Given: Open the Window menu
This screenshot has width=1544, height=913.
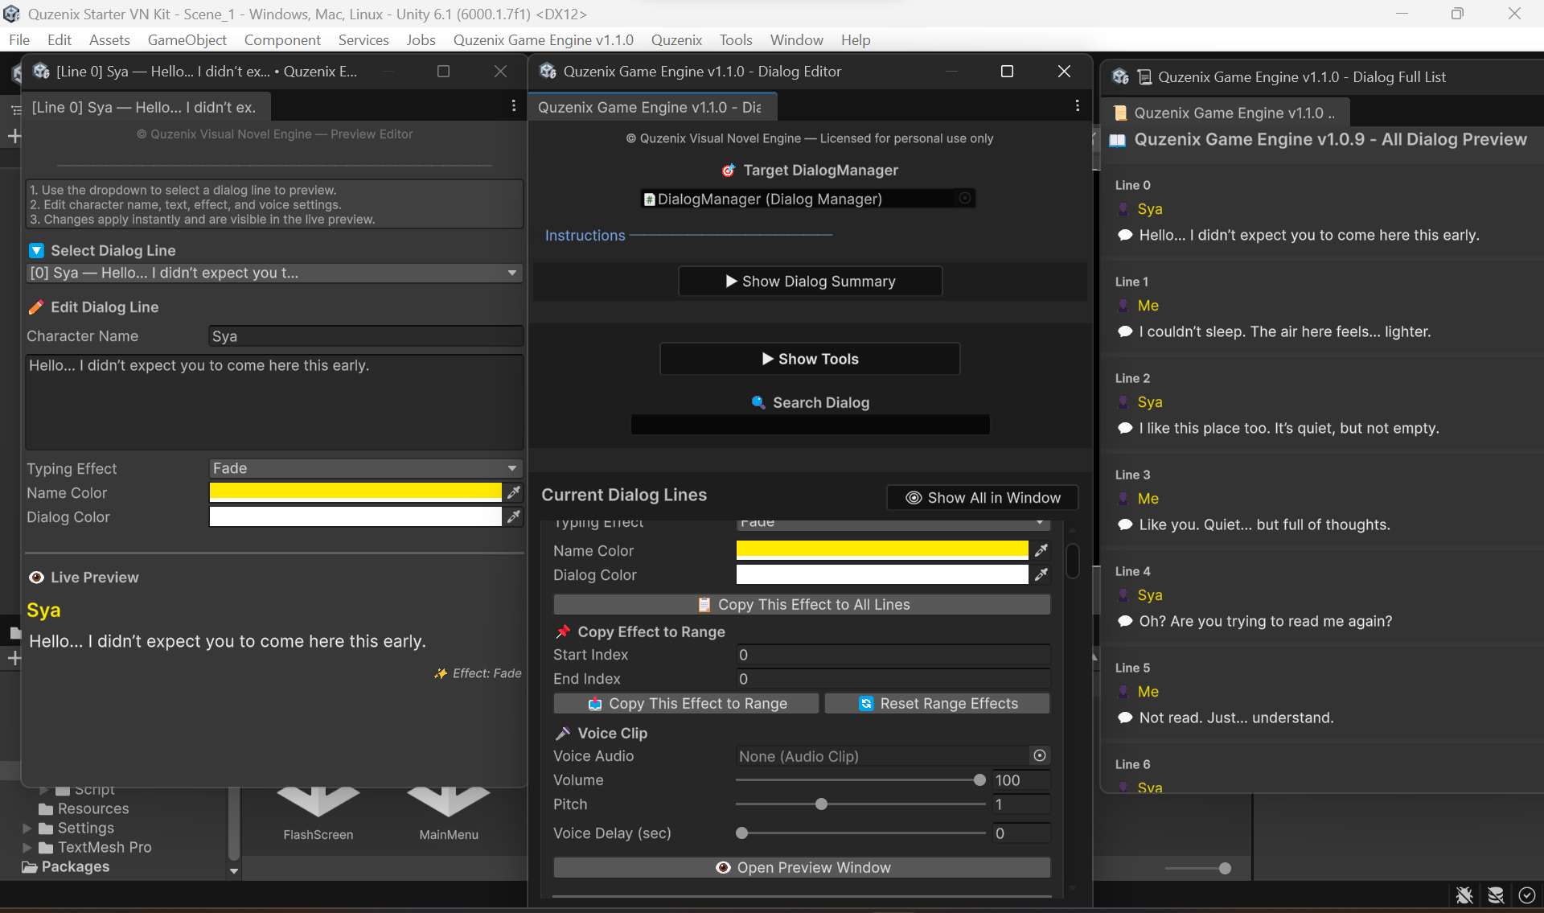Looking at the screenshot, I should (796, 39).
